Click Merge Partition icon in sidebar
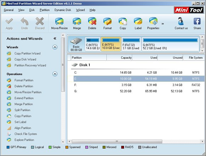Viewport: 206px width, 156px height. 9,104
